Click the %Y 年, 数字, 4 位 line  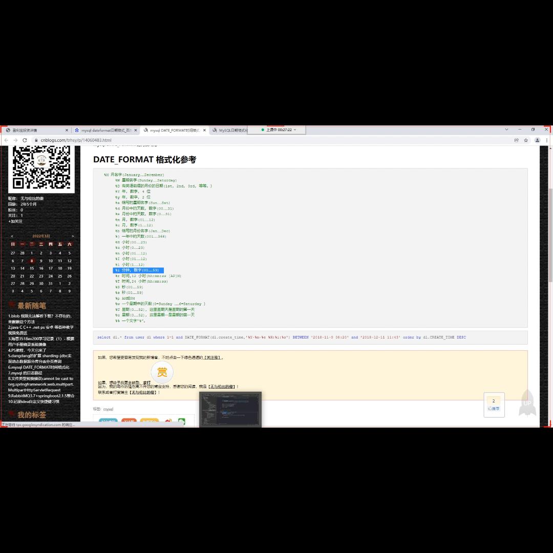click(x=133, y=192)
